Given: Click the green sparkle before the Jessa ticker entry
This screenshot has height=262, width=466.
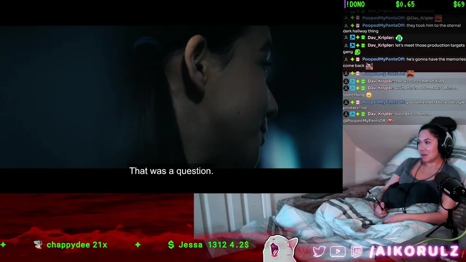Looking at the screenshot, I should point(138,245).
